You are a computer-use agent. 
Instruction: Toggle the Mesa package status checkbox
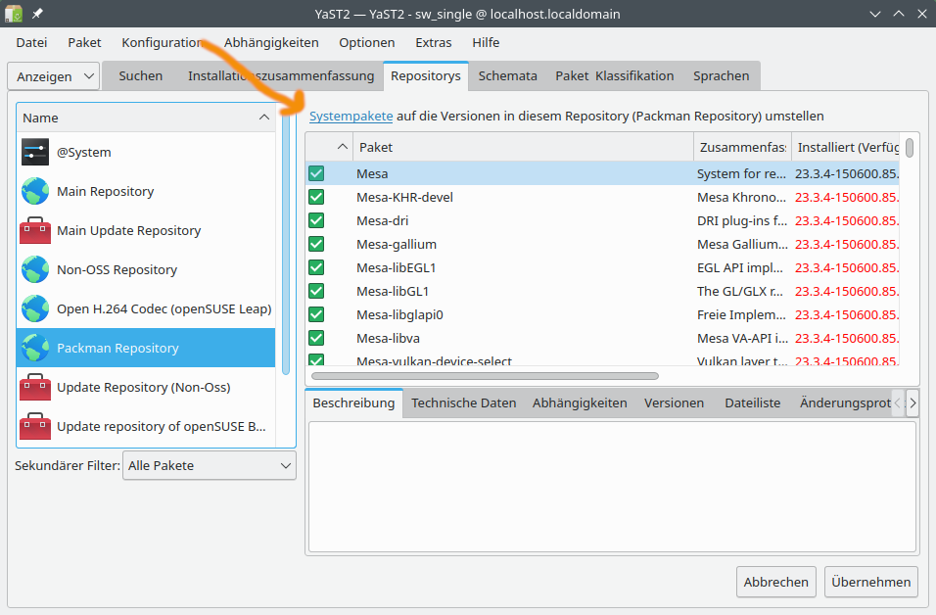(x=316, y=173)
